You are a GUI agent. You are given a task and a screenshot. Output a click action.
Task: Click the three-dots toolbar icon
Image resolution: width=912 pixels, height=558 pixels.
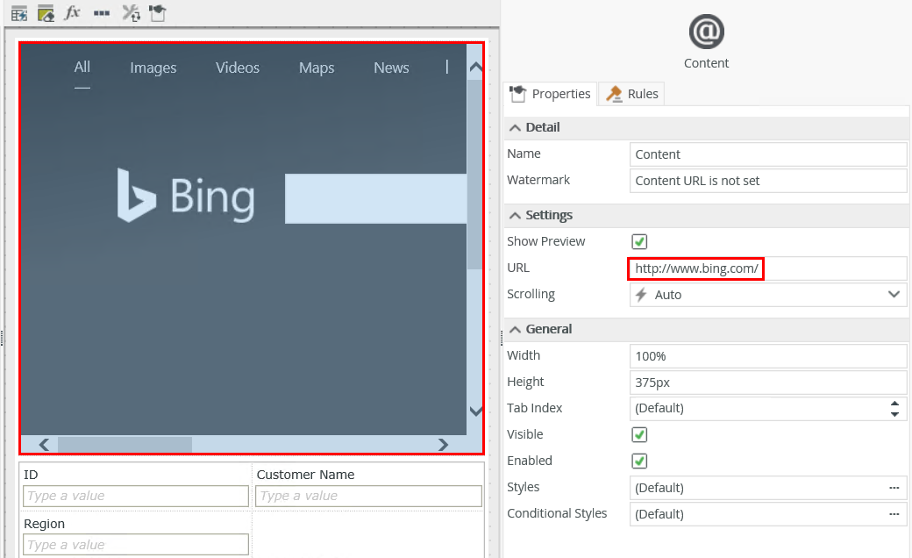102,13
